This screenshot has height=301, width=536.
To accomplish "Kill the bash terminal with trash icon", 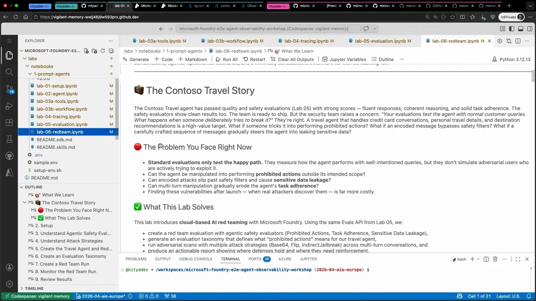I will (x=495, y=259).
